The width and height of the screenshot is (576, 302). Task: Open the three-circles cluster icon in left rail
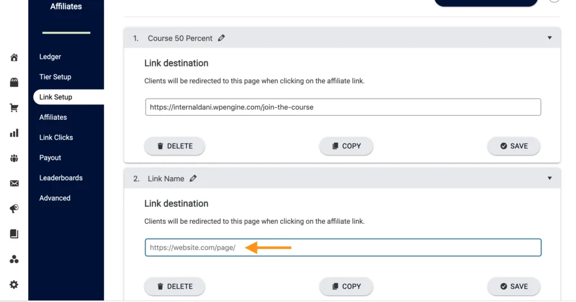pos(14,259)
